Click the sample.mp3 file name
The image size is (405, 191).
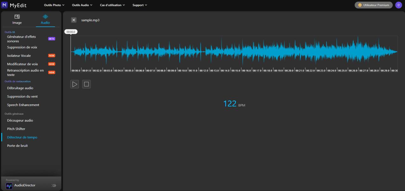pos(90,20)
